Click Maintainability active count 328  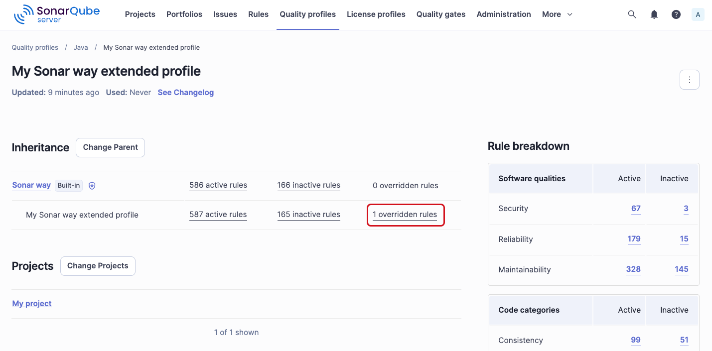(x=633, y=269)
